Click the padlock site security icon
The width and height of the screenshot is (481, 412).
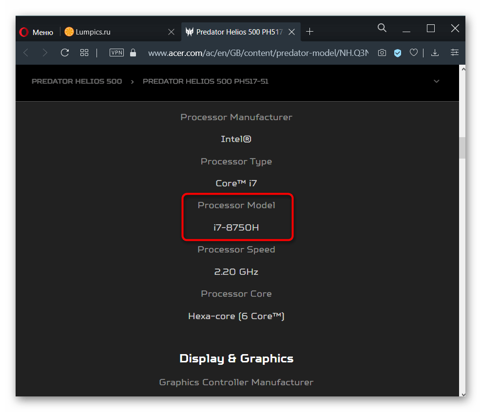coord(133,53)
